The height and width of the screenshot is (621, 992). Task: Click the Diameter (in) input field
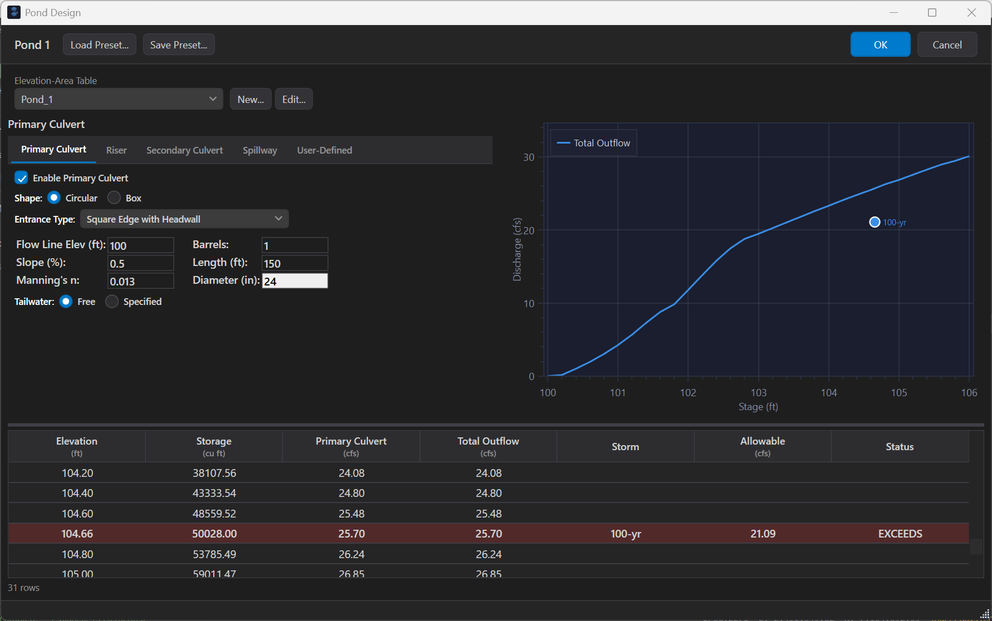click(294, 281)
